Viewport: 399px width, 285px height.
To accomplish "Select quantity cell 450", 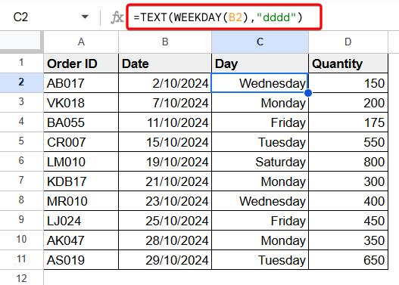I will click(348, 221).
